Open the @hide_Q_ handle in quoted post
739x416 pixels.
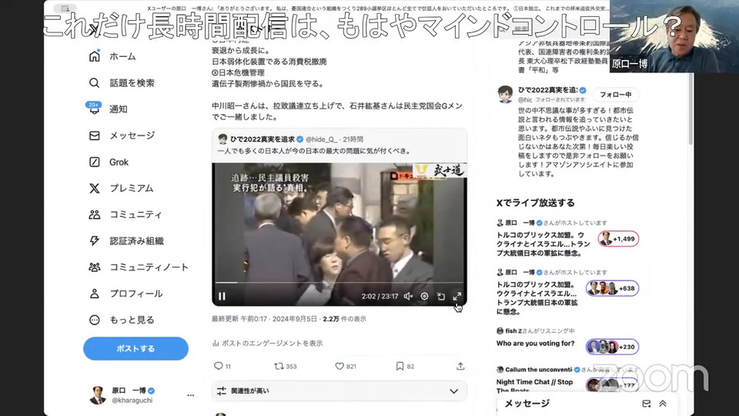pos(322,139)
